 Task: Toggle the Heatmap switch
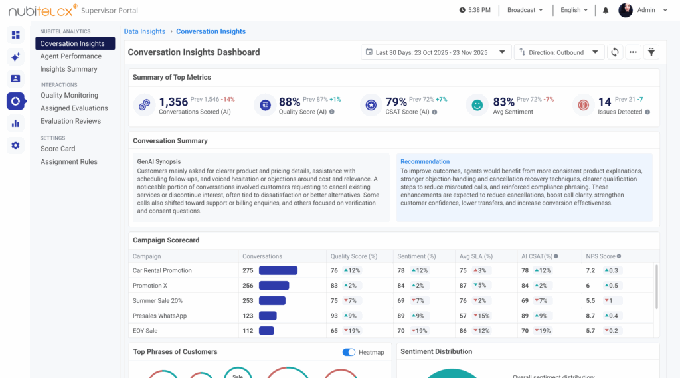(349, 352)
